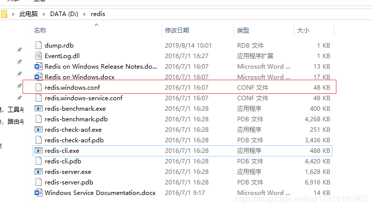372x208 pixels.
Task: Select redis-benchmark.pdb file name
Action: tap(76, 119)
